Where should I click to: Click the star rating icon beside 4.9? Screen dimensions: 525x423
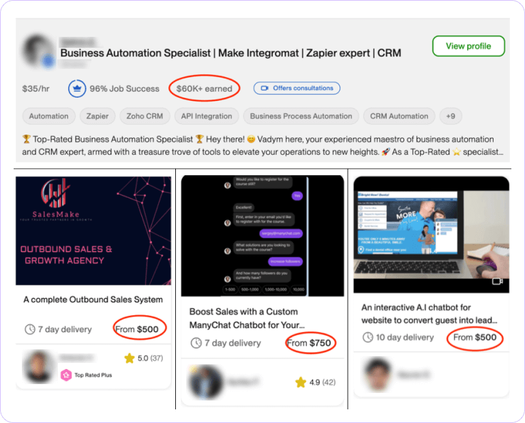(300, 382)
